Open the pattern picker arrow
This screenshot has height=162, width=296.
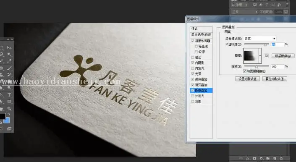260,56
